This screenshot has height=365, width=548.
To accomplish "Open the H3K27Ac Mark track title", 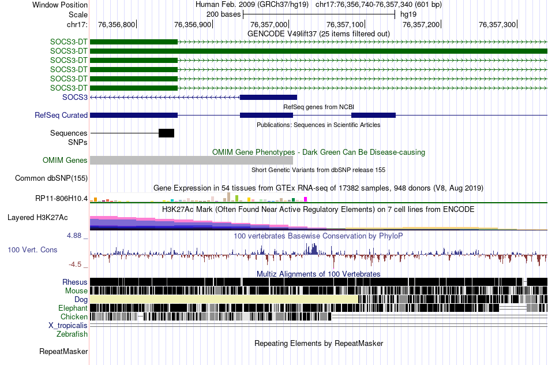I will [318, 209].
